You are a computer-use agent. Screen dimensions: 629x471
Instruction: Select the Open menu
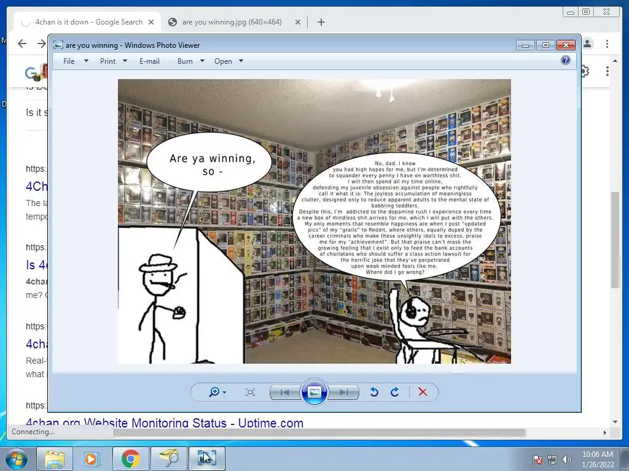click(223, 61)
